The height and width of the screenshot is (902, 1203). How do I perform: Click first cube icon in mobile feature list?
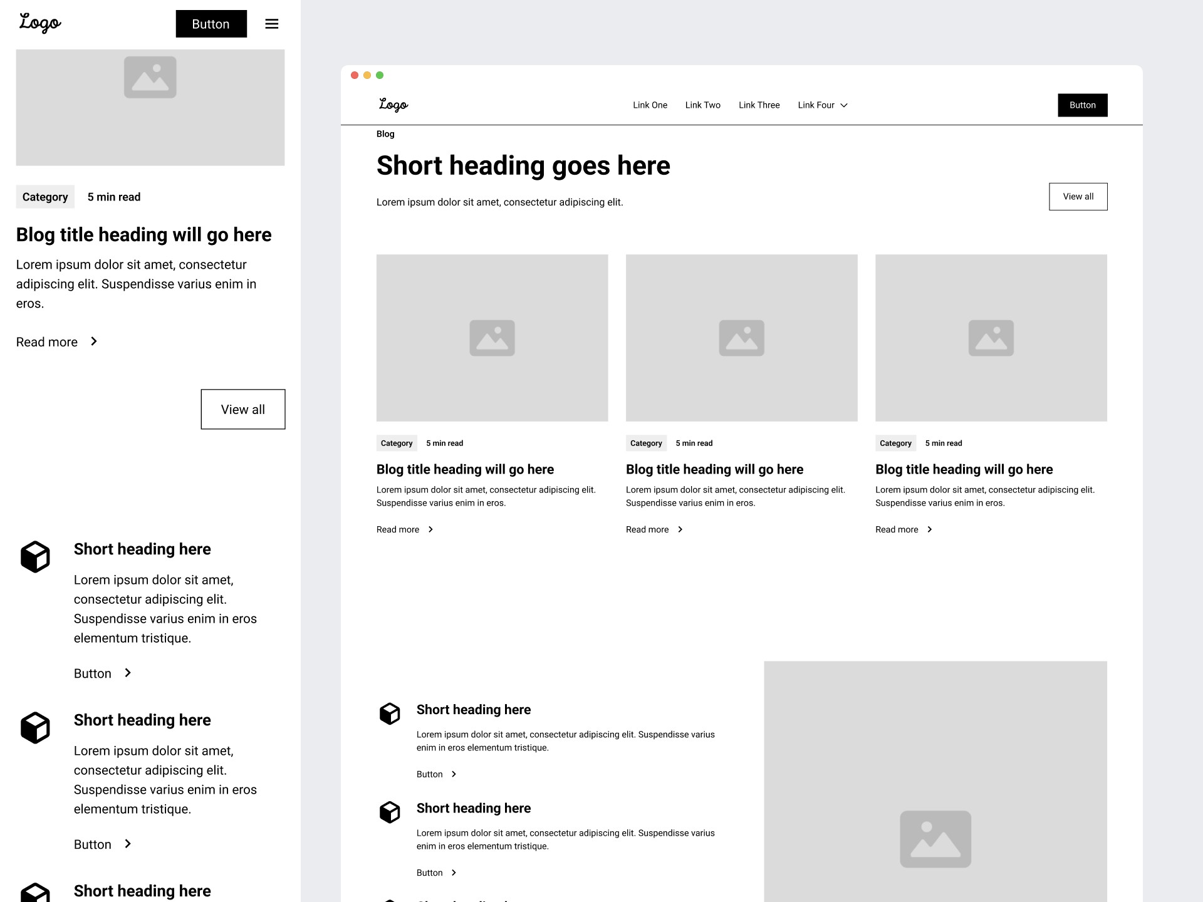coord(35,557)
